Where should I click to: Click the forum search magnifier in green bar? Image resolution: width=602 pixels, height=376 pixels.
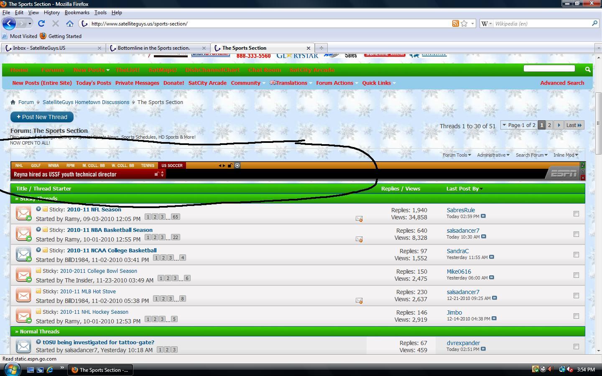588,69
